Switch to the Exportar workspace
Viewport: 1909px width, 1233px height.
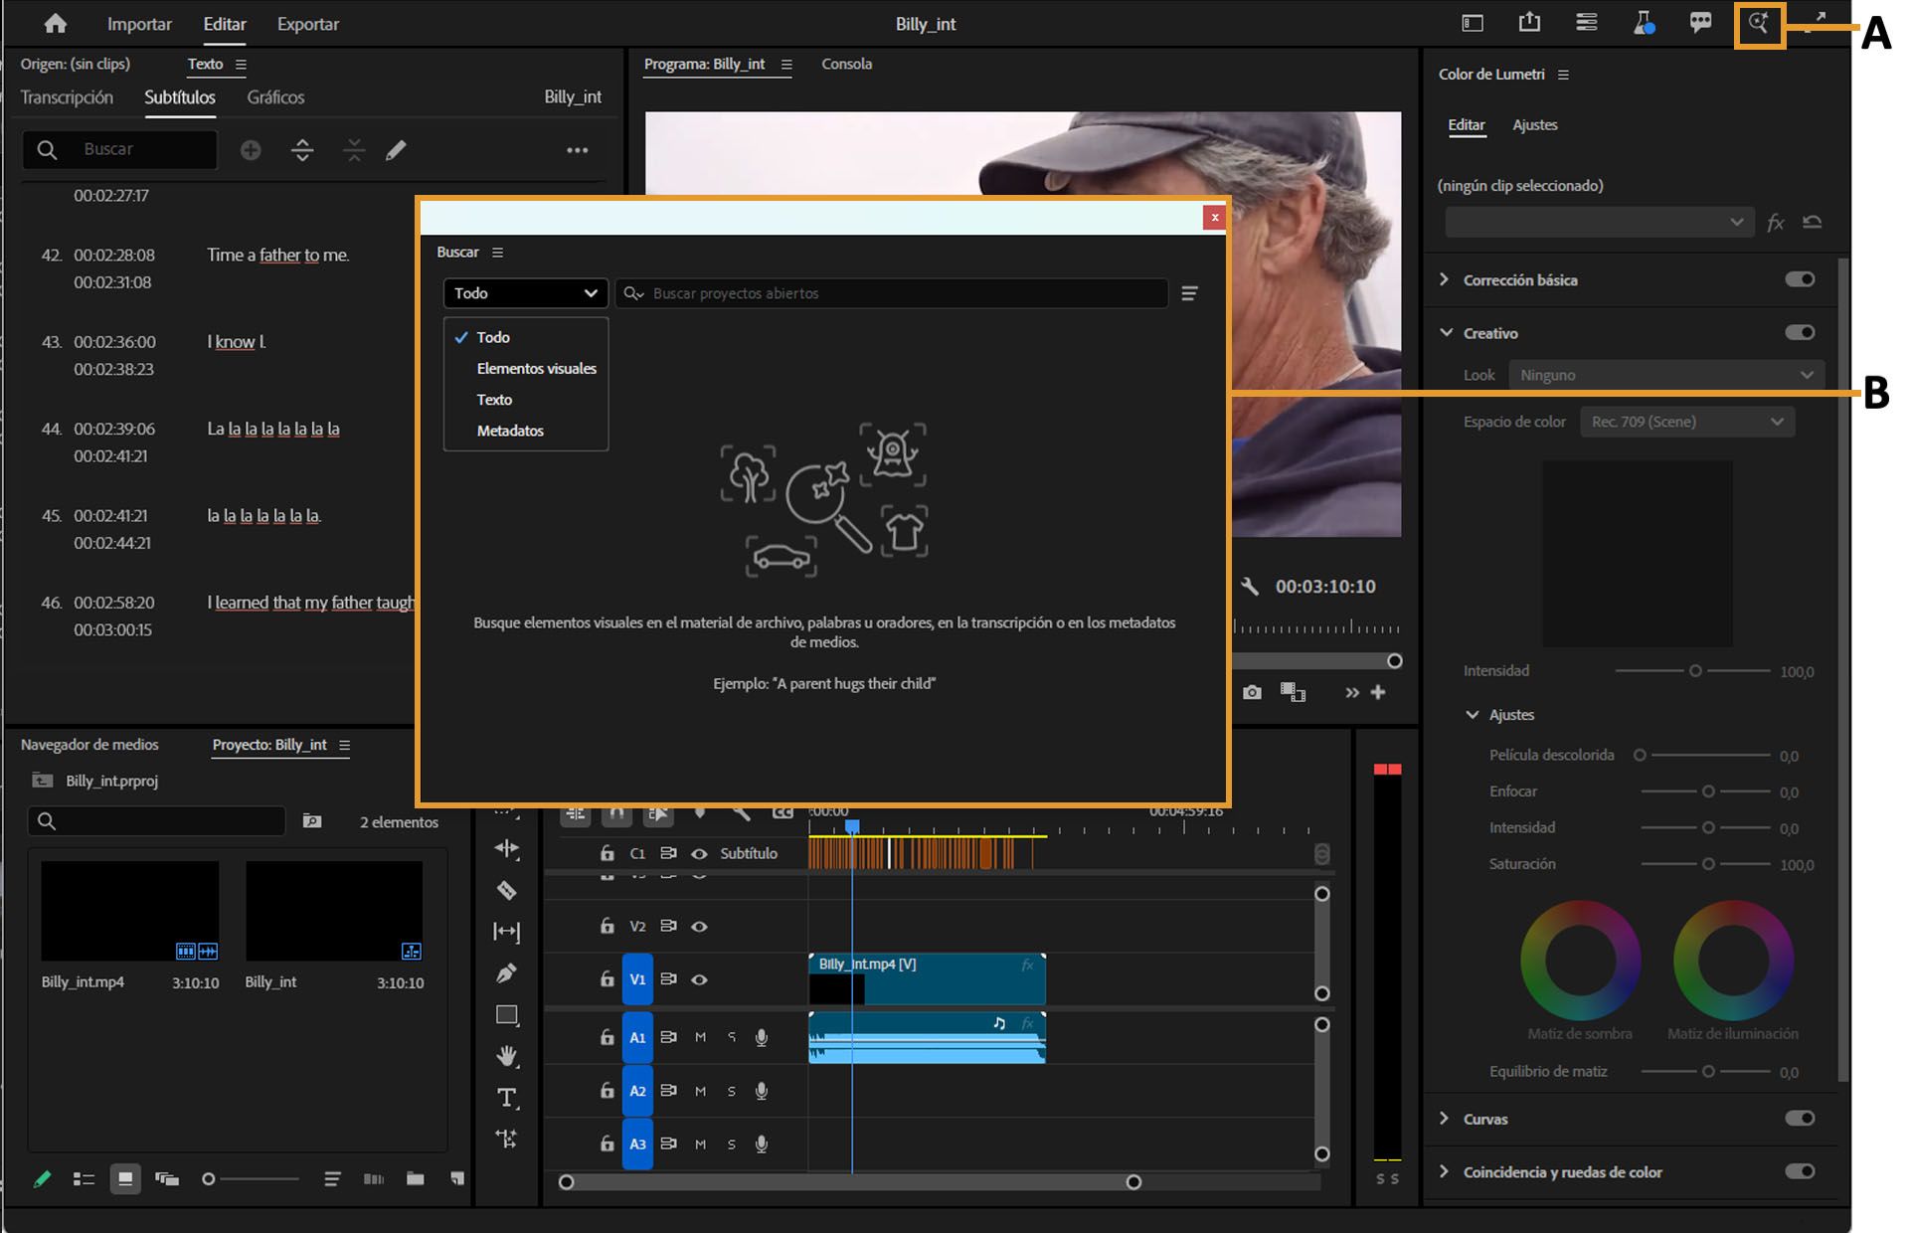307,24
